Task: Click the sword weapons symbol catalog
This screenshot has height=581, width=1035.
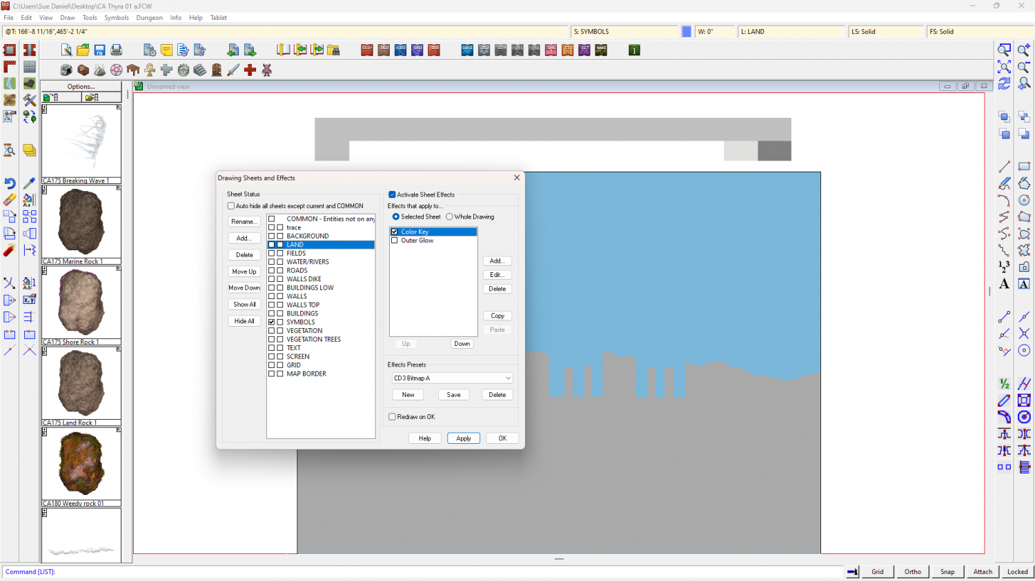Action: click(233, 70)
